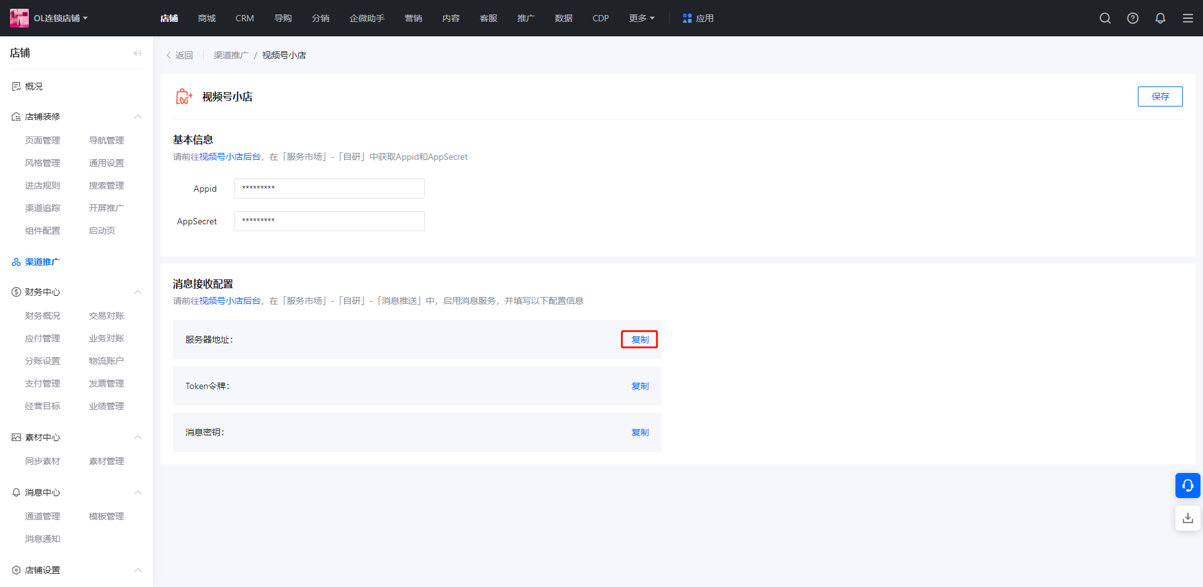Collapse the 店铺设置 section chevron
Screen dimensions: 1203x587
(x=138, y=570)
